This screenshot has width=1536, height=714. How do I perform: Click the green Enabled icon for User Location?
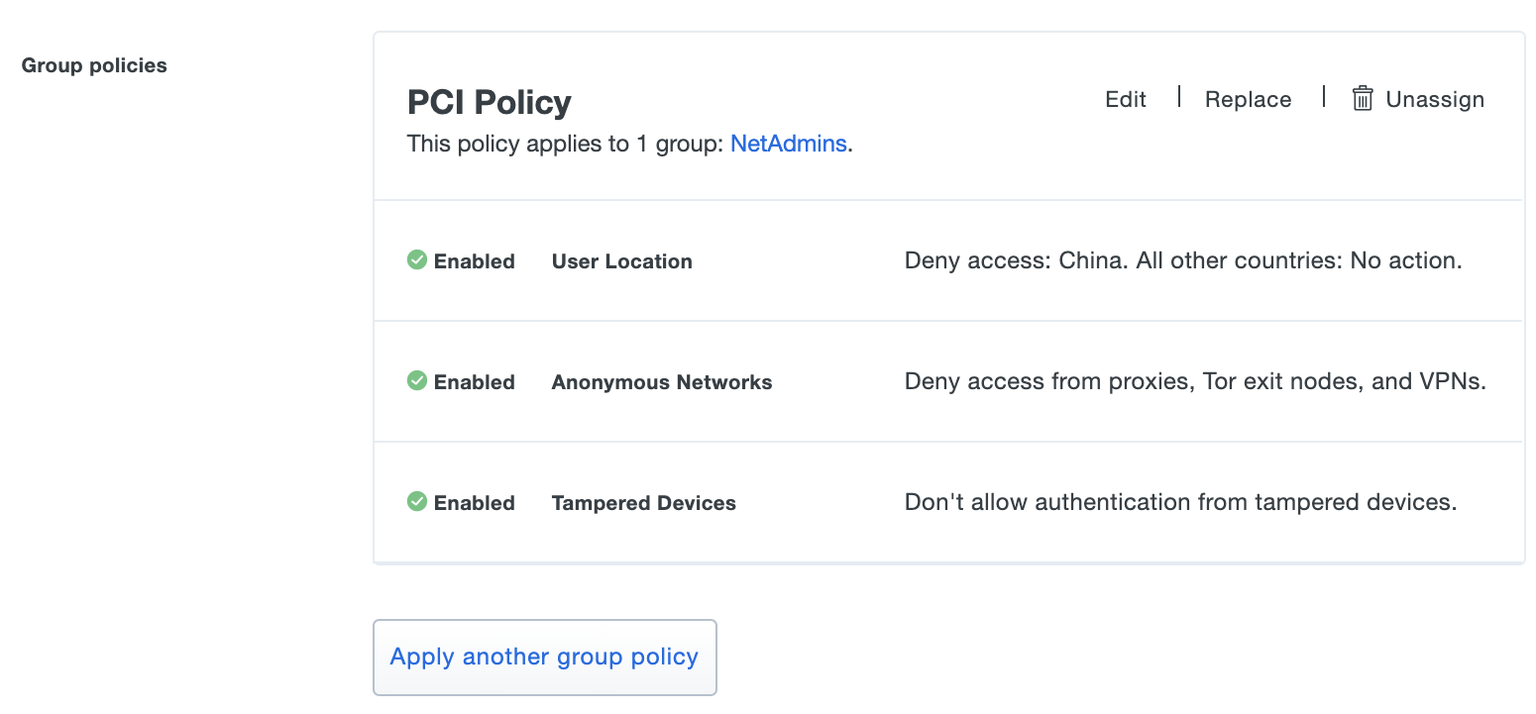click(x=417, y=259)
